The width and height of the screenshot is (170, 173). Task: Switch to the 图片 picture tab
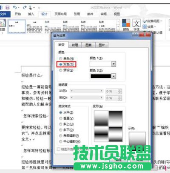(102, 45)
